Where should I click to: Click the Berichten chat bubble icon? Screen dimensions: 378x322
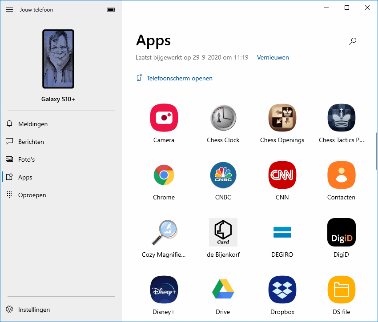(x=9, y=141)
